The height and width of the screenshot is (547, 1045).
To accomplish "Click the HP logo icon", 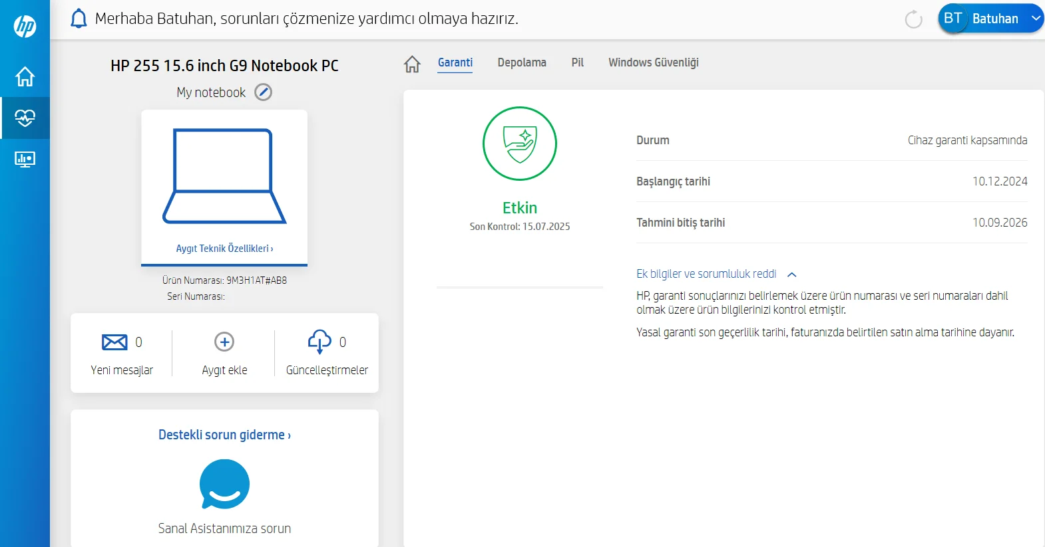I will click(x=25, y=26).
